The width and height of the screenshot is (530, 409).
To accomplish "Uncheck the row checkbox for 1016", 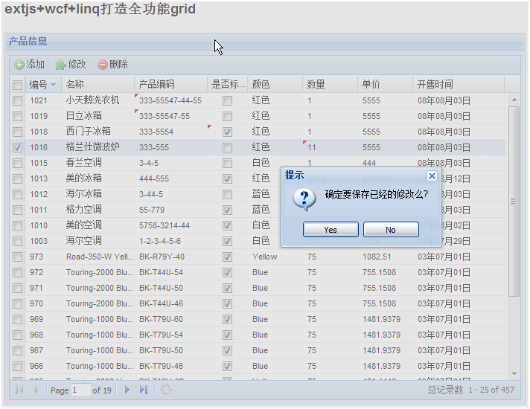I will [x=17, y=147].
